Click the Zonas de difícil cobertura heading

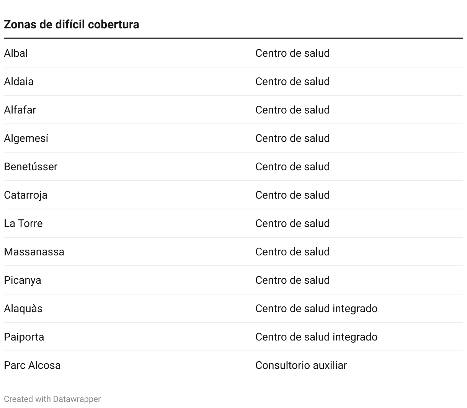[x=72, y=25]
